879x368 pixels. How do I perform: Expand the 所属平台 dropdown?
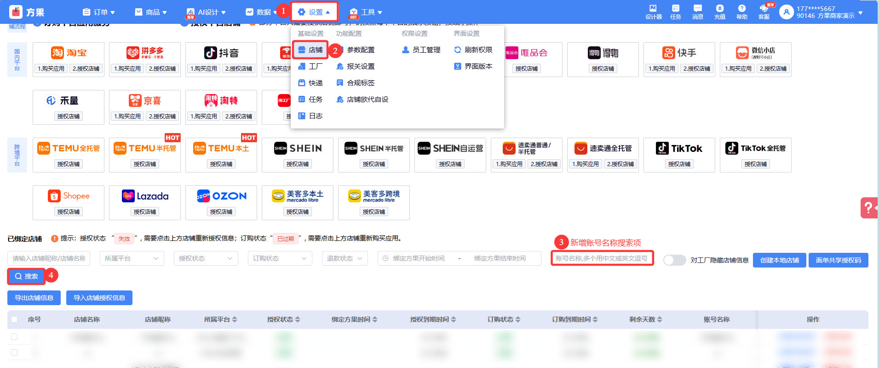132,258
